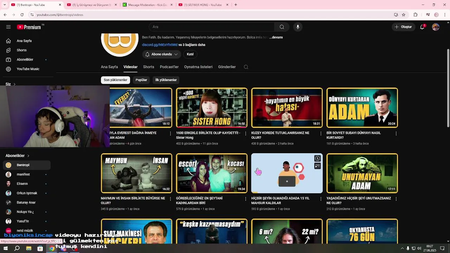Viewport: 450px width, 253px height.
Task: Click browser reload button
Action: [22, 15]
